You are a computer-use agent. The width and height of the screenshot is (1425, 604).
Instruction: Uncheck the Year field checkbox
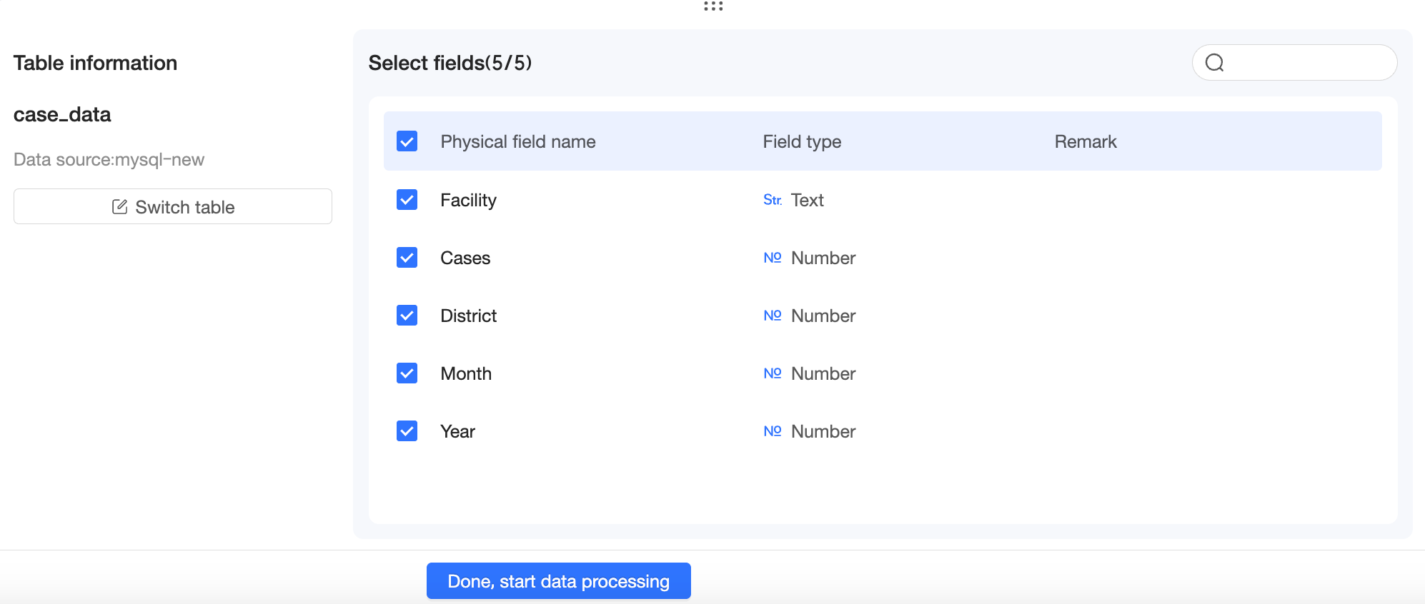point(407,431)
